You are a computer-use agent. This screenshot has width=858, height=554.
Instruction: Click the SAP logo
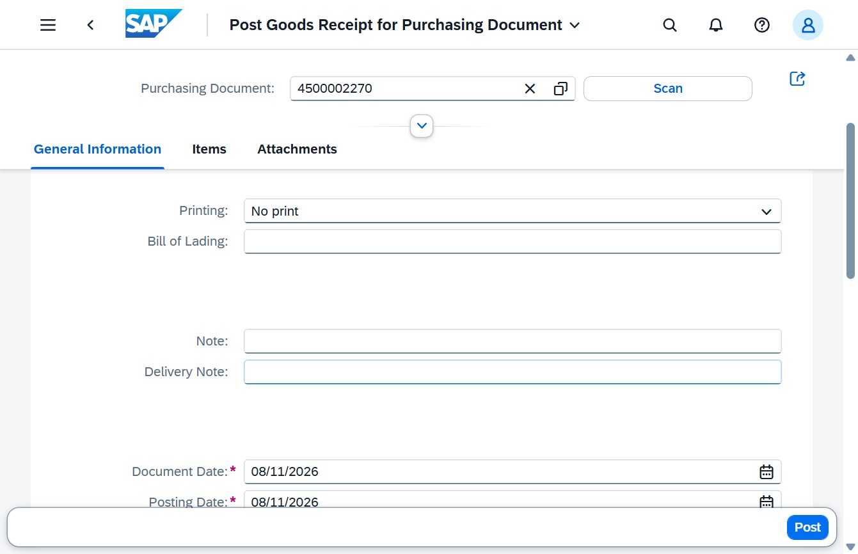(154, 24)
